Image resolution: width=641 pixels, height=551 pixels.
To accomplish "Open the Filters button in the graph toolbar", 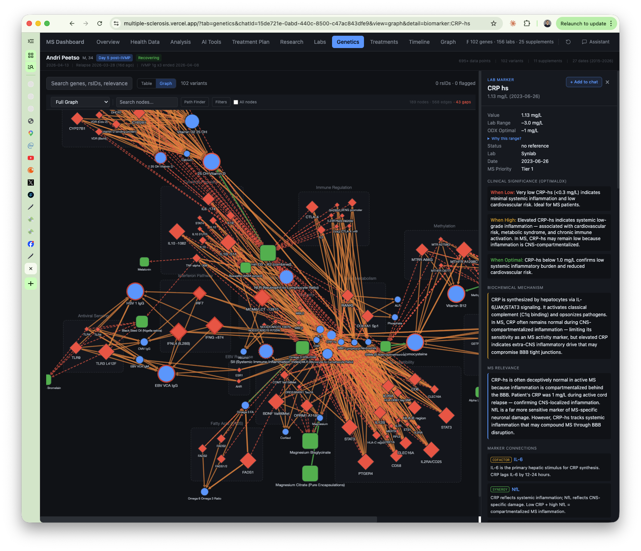I will (221, 102).
